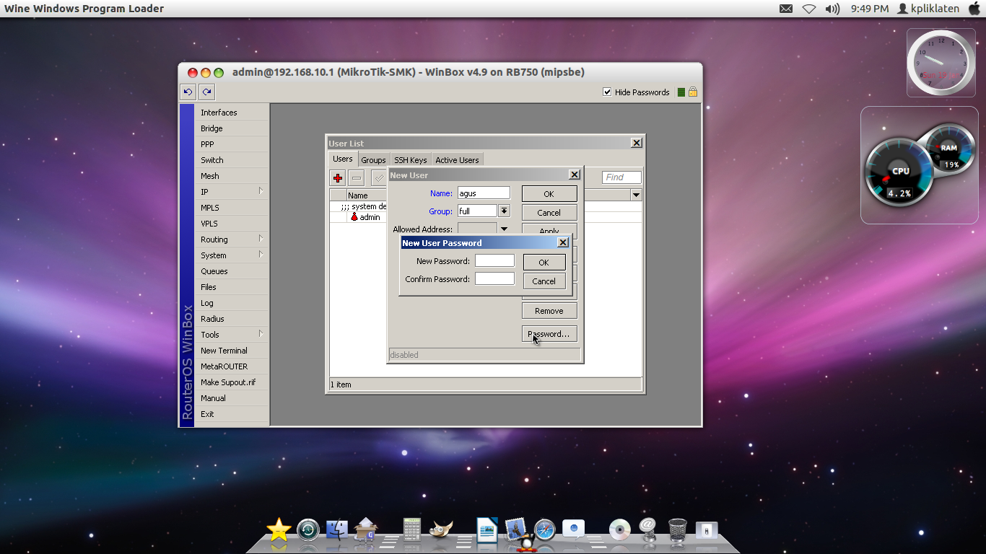Click the Confirm Password field
The width and height of the screenshot is (986, 554).
click(x=494, y=278)
